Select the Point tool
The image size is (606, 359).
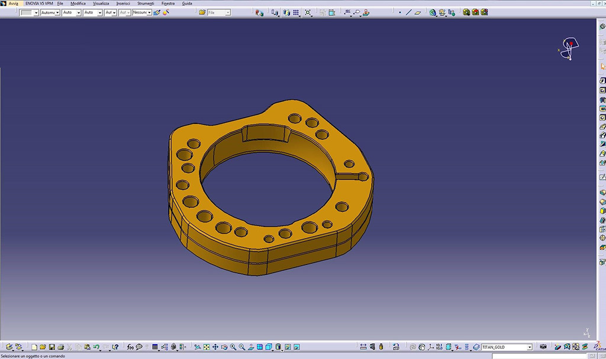[400, 13]
